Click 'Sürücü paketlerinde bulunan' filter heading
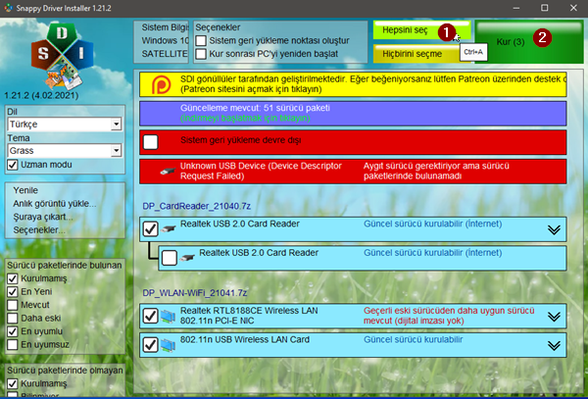 click(65, 265)
